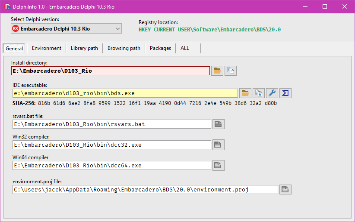Viewport: 355px width, 222px height.
Task: Go to the Packages tab
Action: pos(160,48)
